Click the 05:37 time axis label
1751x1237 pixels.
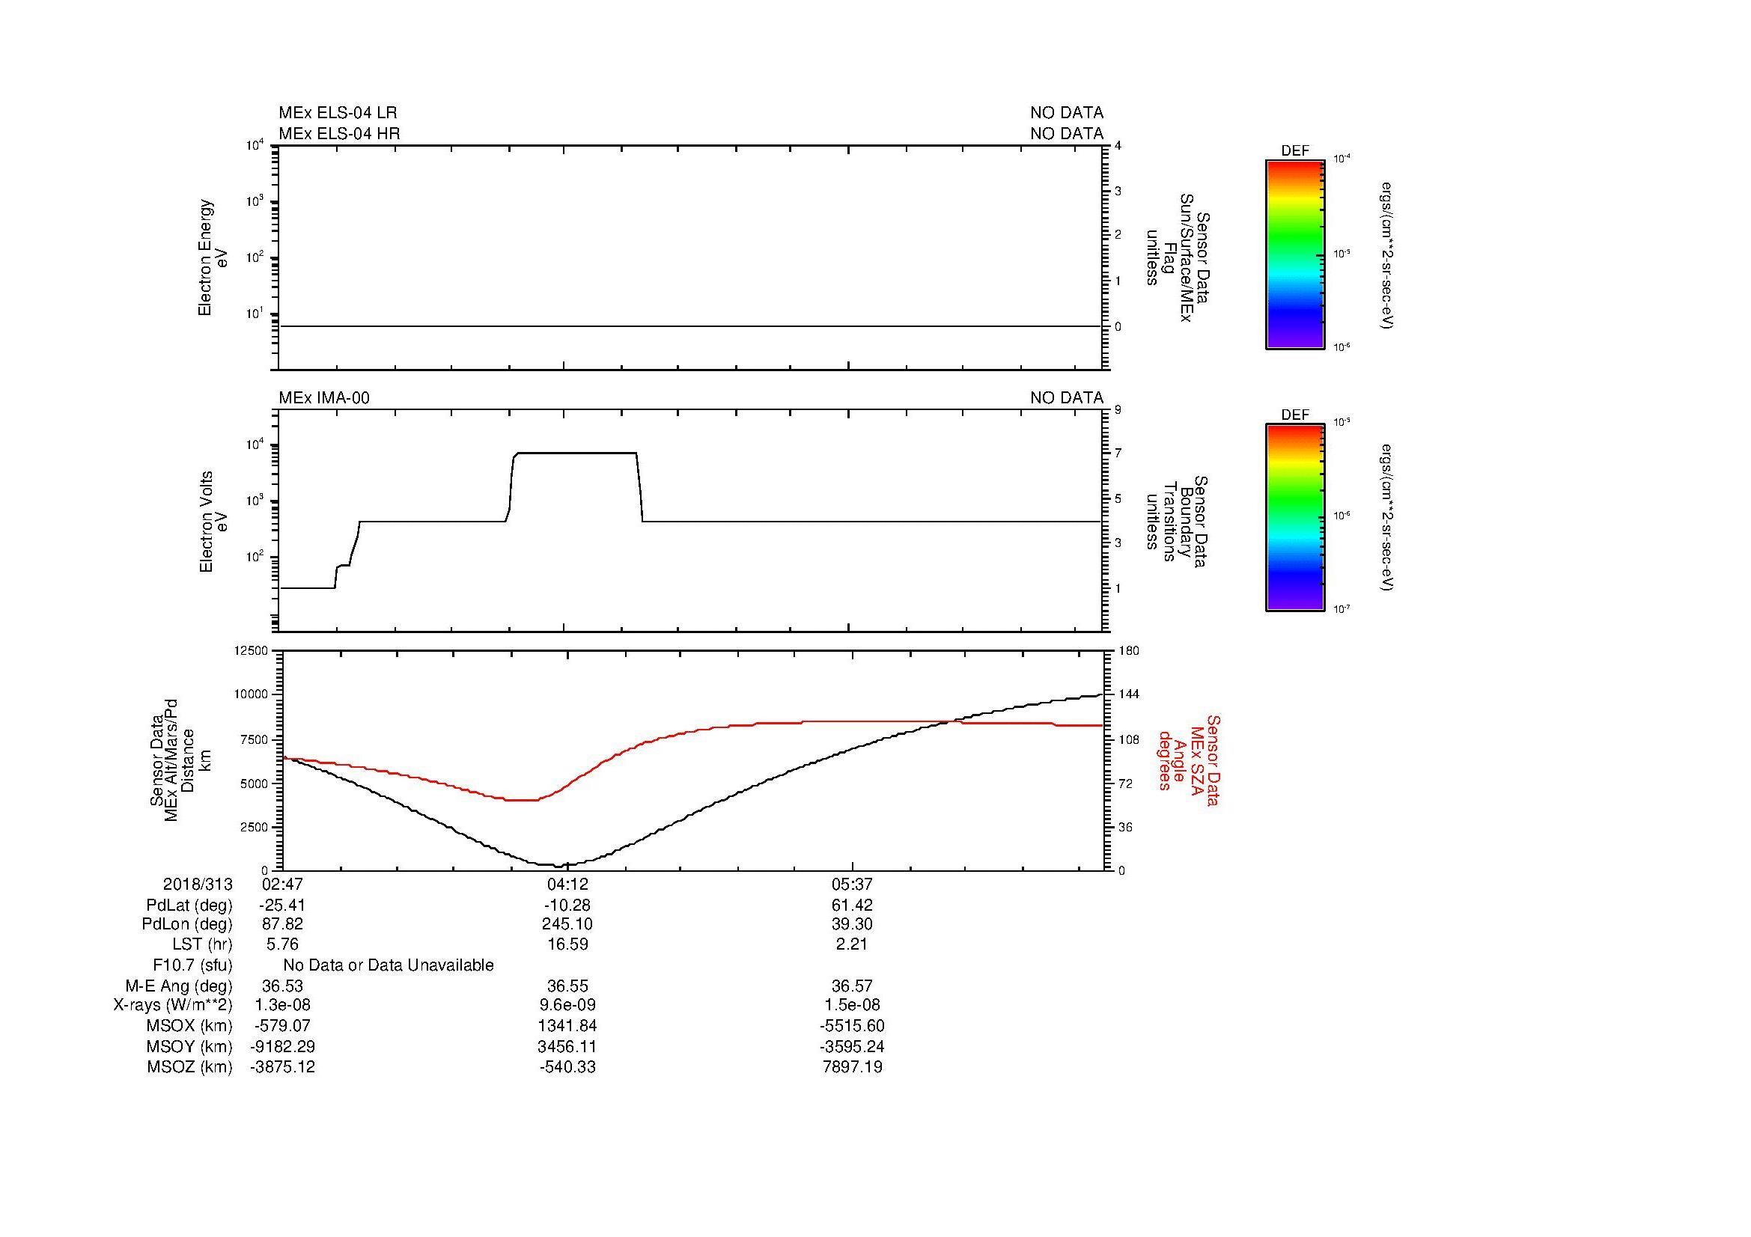pyautogui.click(x=852, y=884)
